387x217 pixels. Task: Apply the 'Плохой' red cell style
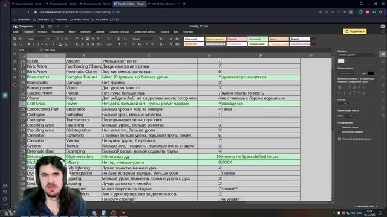tap(236, 39)
